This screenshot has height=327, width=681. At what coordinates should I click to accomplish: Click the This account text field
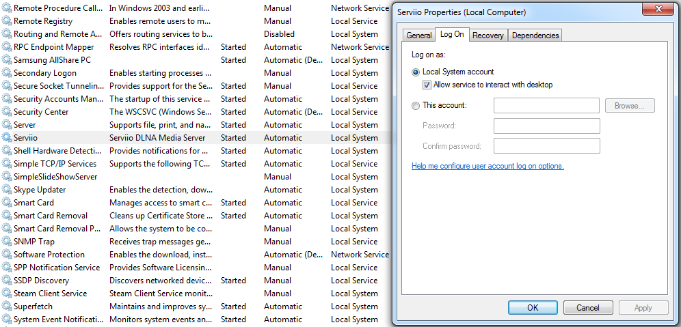(546, 105)
